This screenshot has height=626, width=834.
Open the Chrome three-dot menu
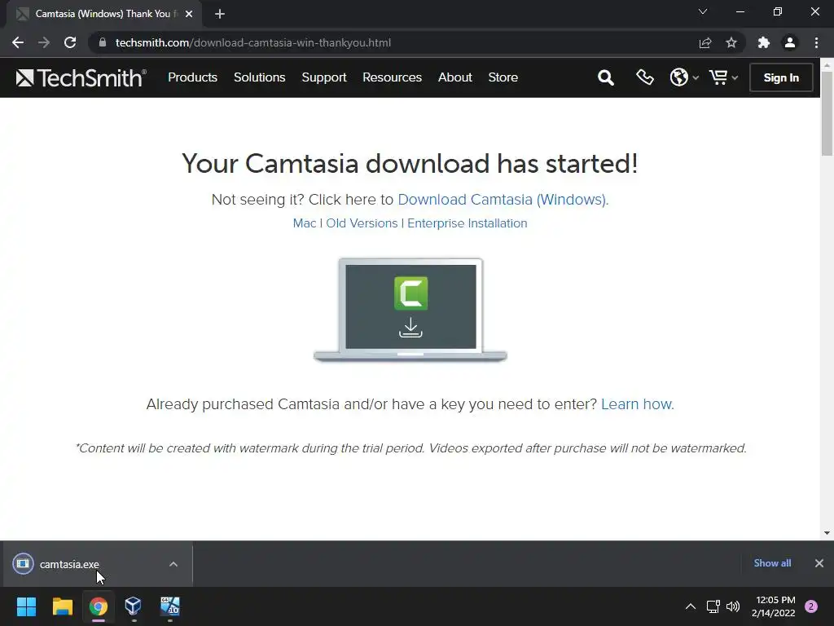click(x=816, y=42)
